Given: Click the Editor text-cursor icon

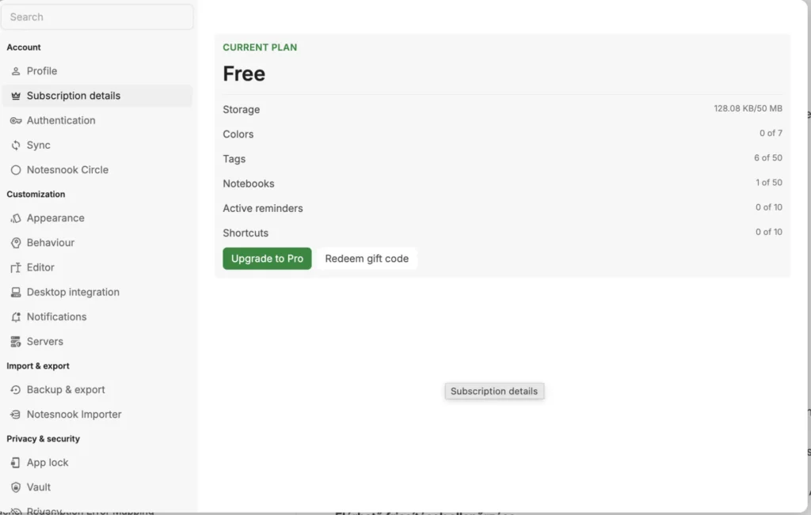Looking at the screenshot, I should (x=16, y=267).
